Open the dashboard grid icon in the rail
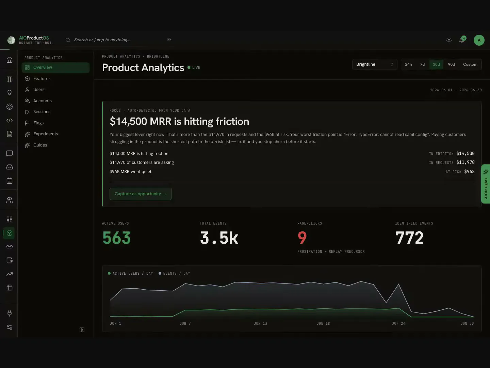 point(10,219)
